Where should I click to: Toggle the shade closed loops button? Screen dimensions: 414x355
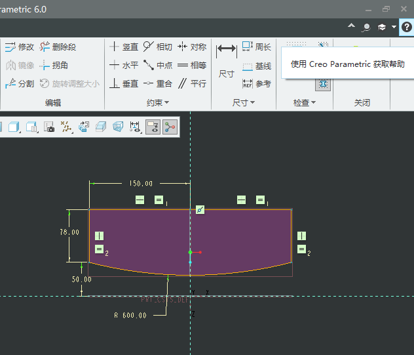point(323,85)
